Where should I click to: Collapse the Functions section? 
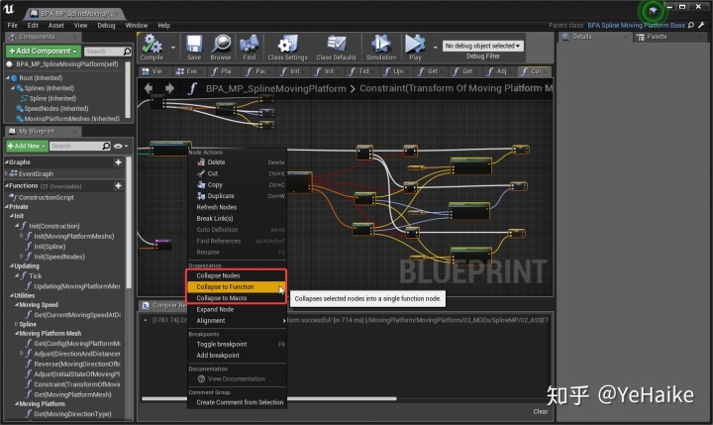click(x=7, y=185)
